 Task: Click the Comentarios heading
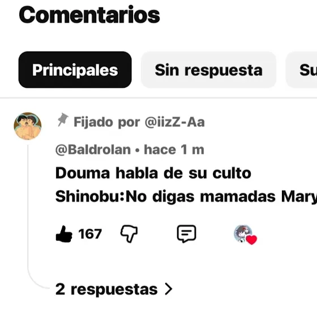[x=89, y=15]
